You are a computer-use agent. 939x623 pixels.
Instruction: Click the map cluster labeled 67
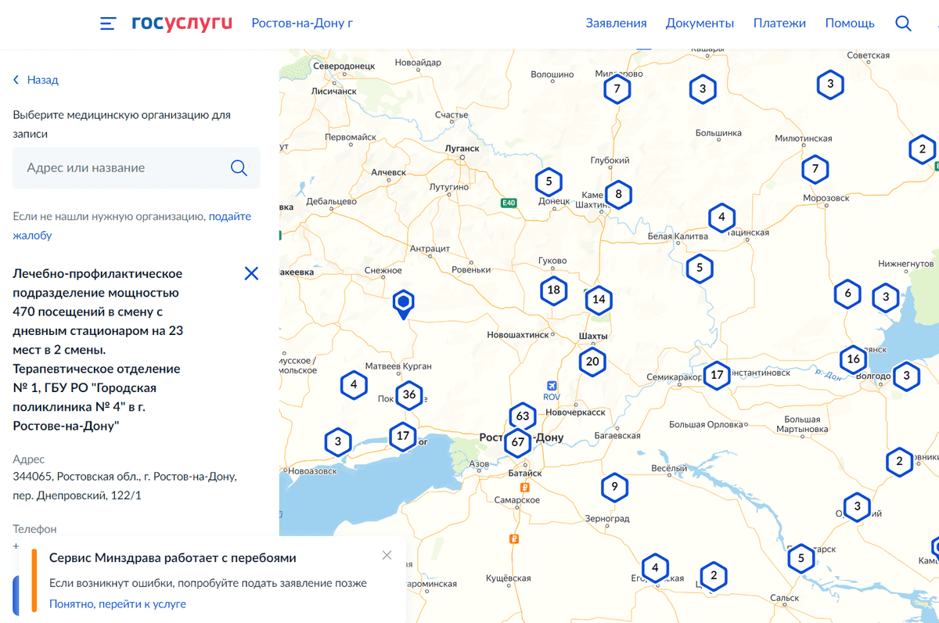pos(517,442)
